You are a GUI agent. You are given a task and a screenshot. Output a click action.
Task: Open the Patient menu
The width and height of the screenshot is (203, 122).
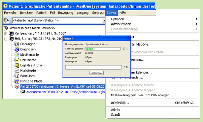pyautogui.click(x=41, y=13)
